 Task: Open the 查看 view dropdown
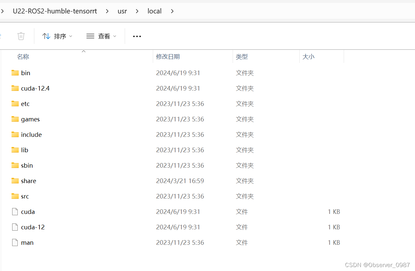[x=101, y=36]
